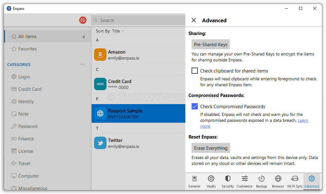The image size is (326, 194).
Task: Click the Computer monitor icon
Action: coord(14,176)
